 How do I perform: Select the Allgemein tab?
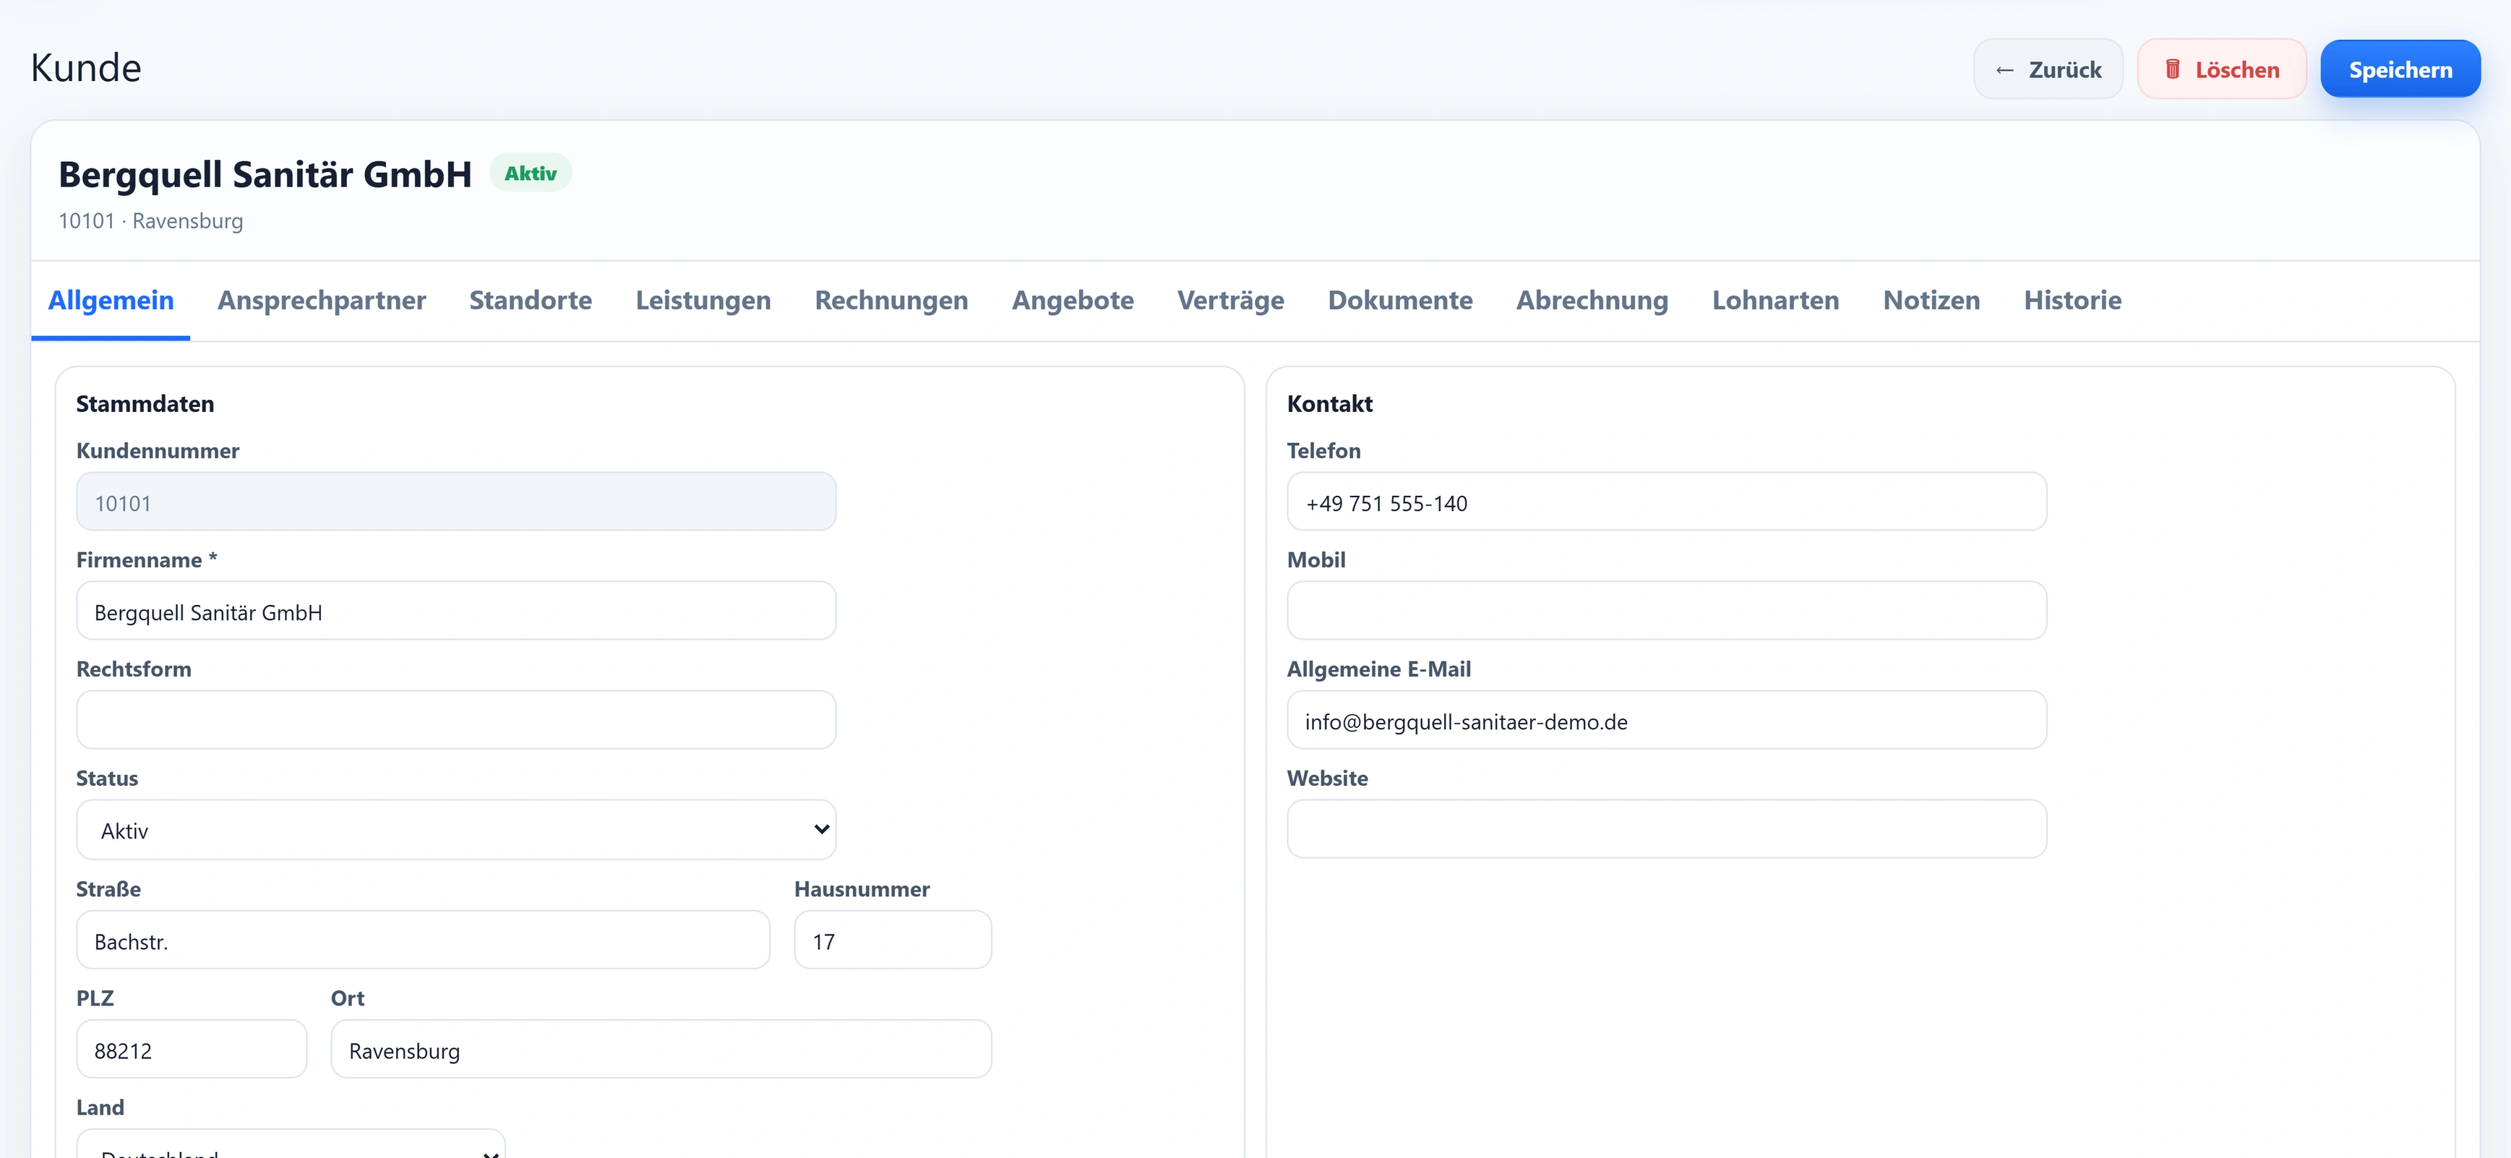[111, 300]
